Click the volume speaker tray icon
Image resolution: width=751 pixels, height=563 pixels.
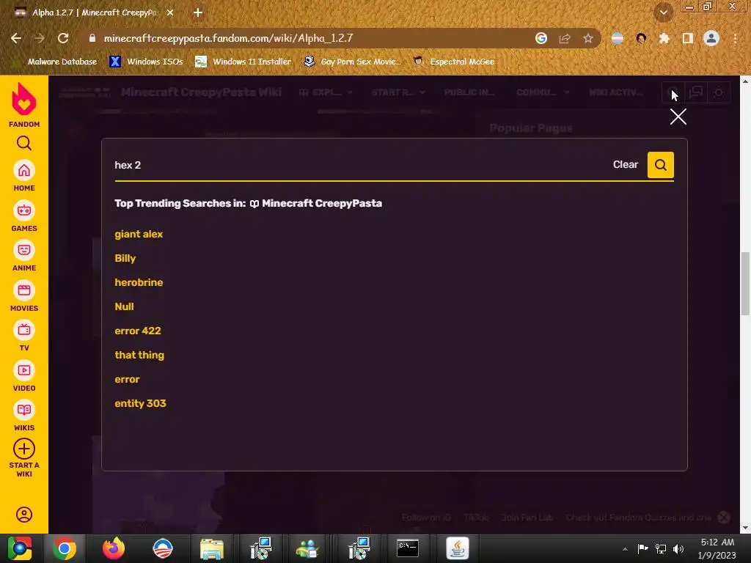[678, 548]
